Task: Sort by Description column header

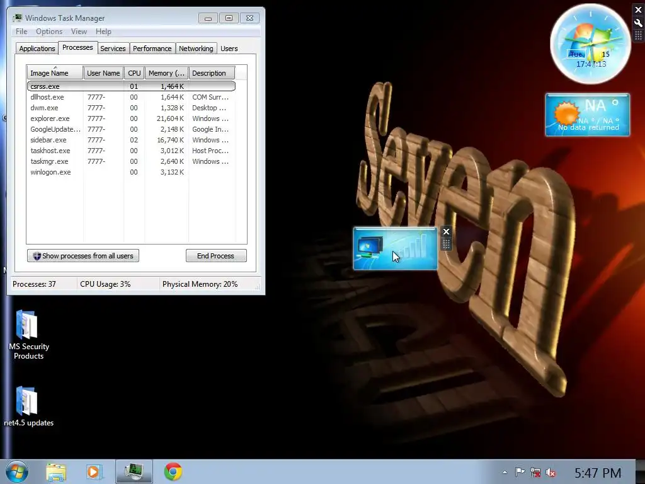Action: click(x=212, y=73)
